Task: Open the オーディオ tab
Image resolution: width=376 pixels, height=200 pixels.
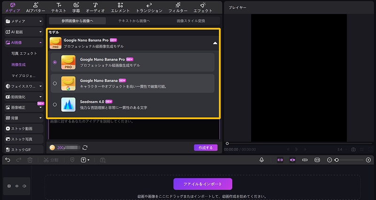Action: pyautogui.click(x=95, y=8)
